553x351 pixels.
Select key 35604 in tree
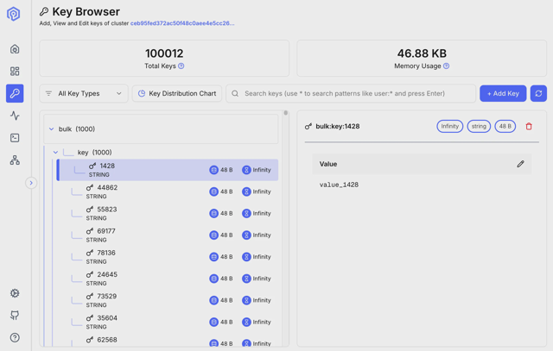168,322
